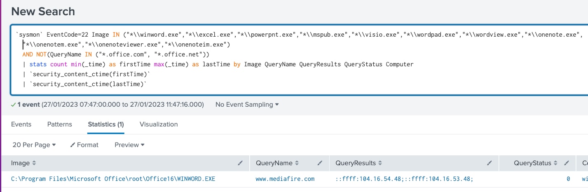Click inside the search query editor

(299, 59)
